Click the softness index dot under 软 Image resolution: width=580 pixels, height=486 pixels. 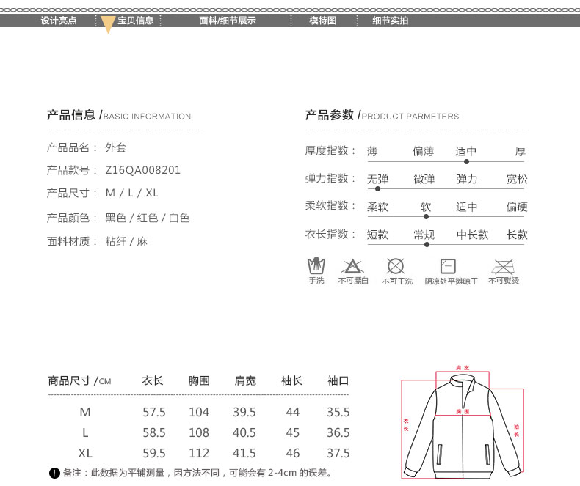426,216
